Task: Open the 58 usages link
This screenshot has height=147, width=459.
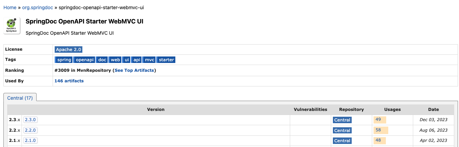Action: point(378,130)
